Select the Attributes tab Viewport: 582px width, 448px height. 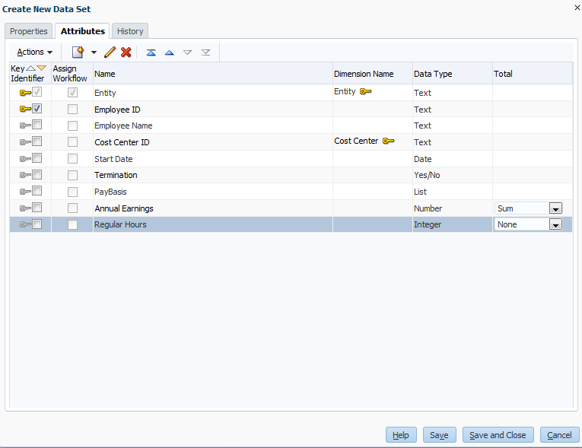tap(82, 31)
